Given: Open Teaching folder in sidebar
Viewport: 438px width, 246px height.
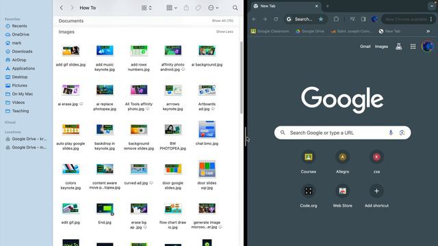Looking at the screenshot, I should pyautogui.click(x=17, y=111).
